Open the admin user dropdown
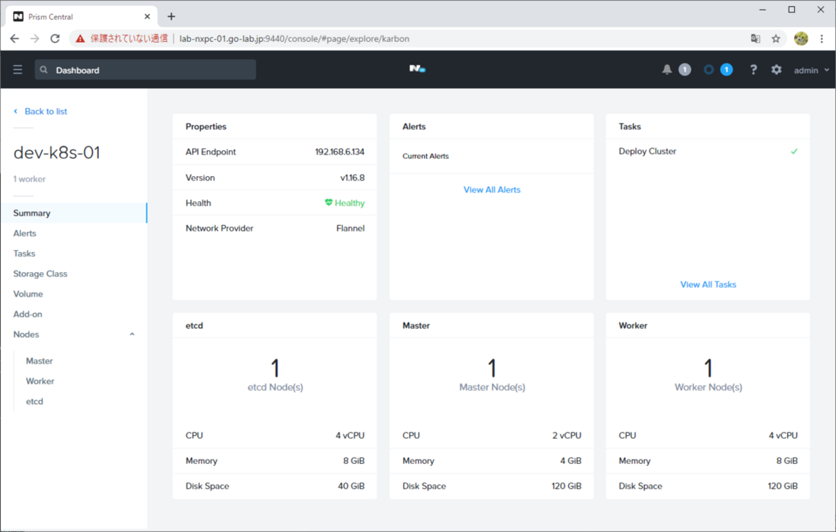 click(811, 70)
